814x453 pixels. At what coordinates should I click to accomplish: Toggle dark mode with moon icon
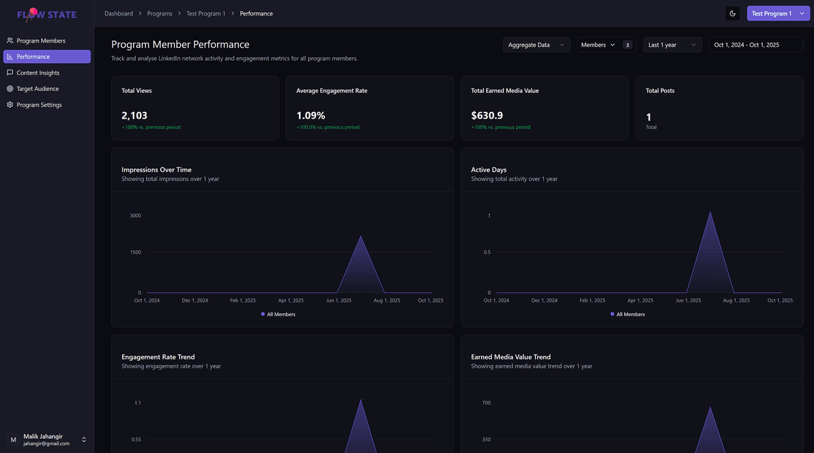(x=733, y=14)
